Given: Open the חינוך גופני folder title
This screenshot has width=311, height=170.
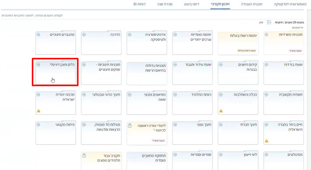Looking at the screenshot, I should (204, 125).
